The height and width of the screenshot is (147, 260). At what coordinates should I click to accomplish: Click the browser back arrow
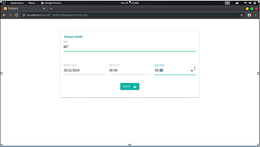(4, 15)
